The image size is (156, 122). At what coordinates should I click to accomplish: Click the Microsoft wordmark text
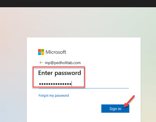[56, 52]
